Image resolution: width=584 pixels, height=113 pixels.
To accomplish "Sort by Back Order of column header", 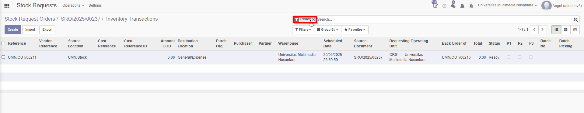I will [x=454, y=43].
